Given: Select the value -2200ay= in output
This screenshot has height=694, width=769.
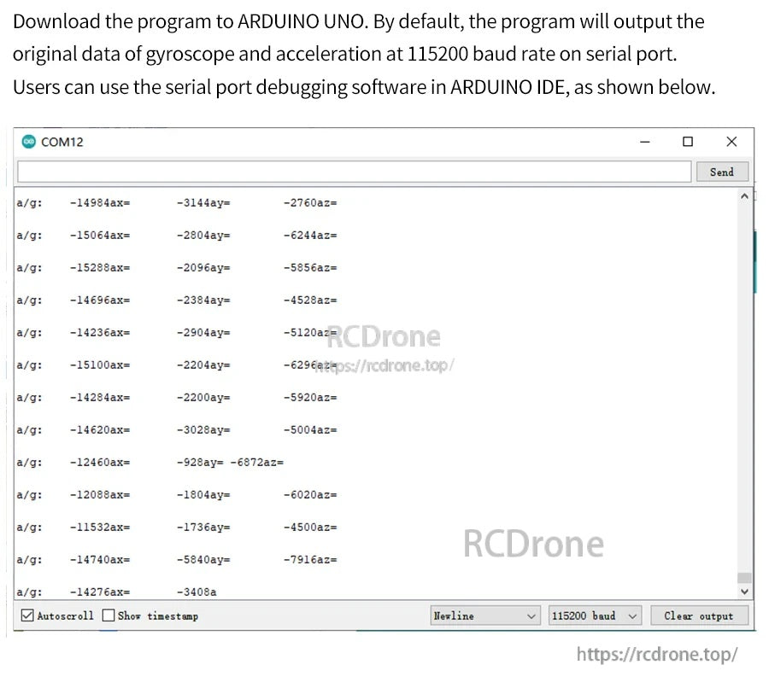Looking at the screenshot, I should coord(203,398).
